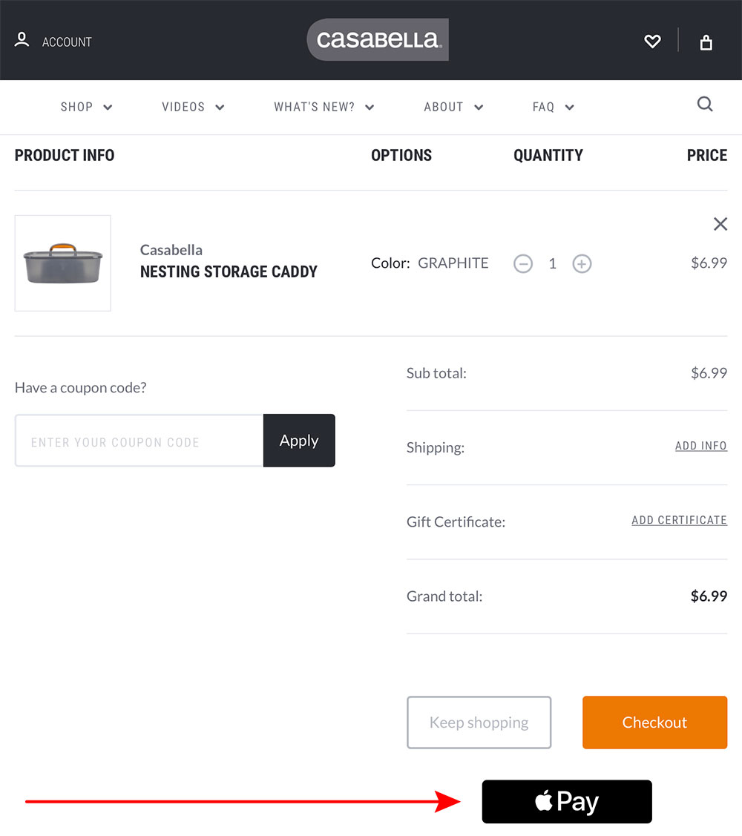Click the Grand total $6.99 amount

tap(709, 596)
